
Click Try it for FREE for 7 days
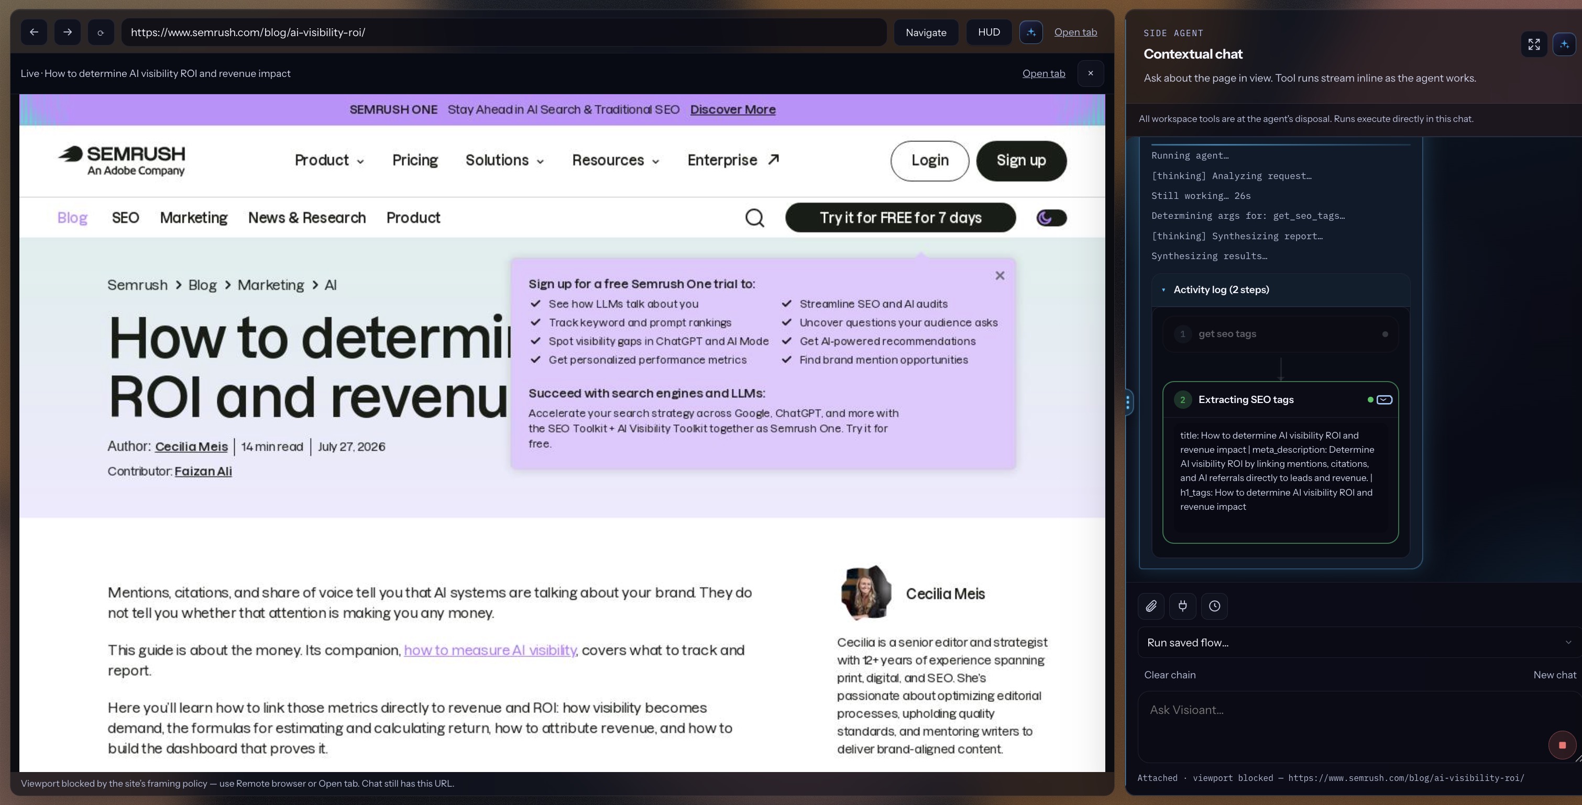click(x=900, y=218)
